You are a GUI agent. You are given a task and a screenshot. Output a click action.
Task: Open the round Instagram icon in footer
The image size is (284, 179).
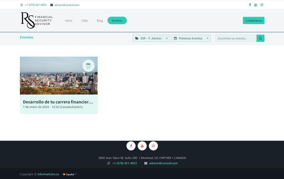(153, 146)
